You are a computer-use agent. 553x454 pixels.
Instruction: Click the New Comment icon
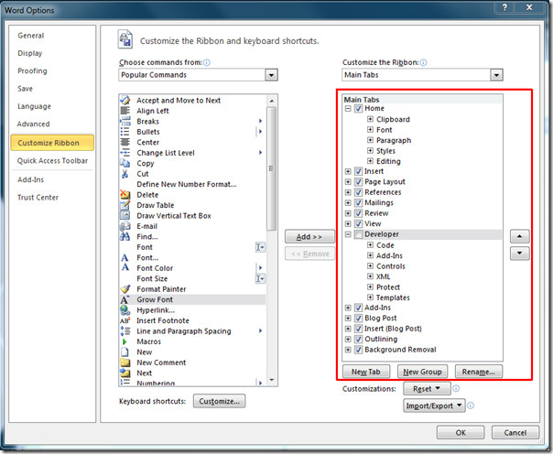pyautogui.click(x=125, y=362)
